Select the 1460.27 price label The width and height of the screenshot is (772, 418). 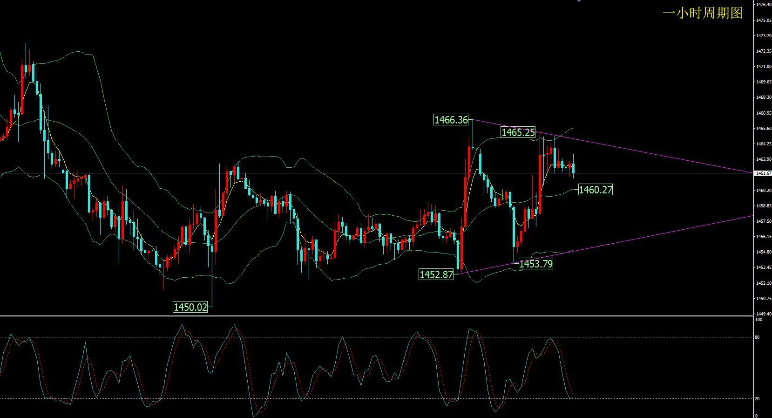[596, 190]
